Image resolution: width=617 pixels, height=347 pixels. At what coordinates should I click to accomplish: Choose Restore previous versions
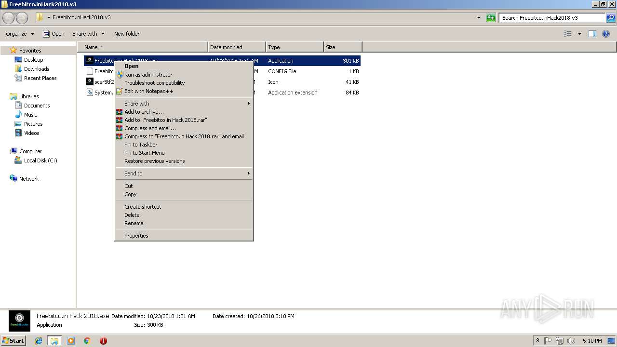(x=184, y=161)
